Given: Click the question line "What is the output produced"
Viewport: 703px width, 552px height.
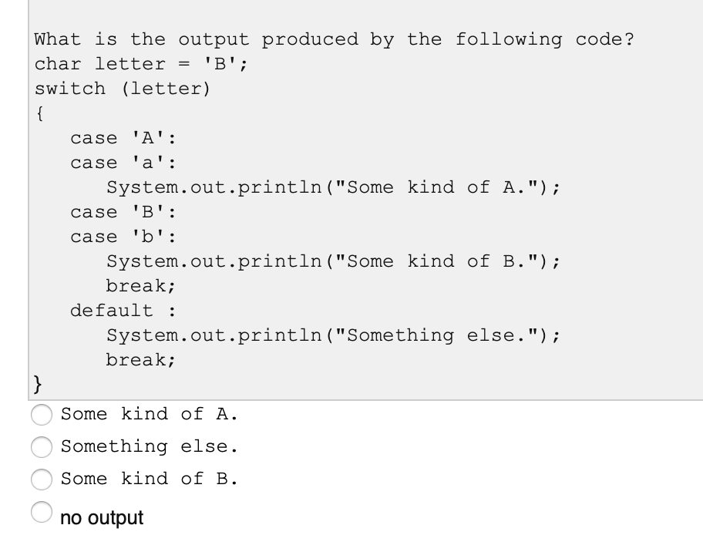Looking at the screenshot, I should (335, 39).
